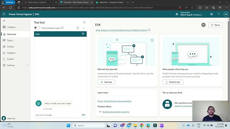Open the Environment picker in the header
The image size is (230, 129).
click(189, 14)
